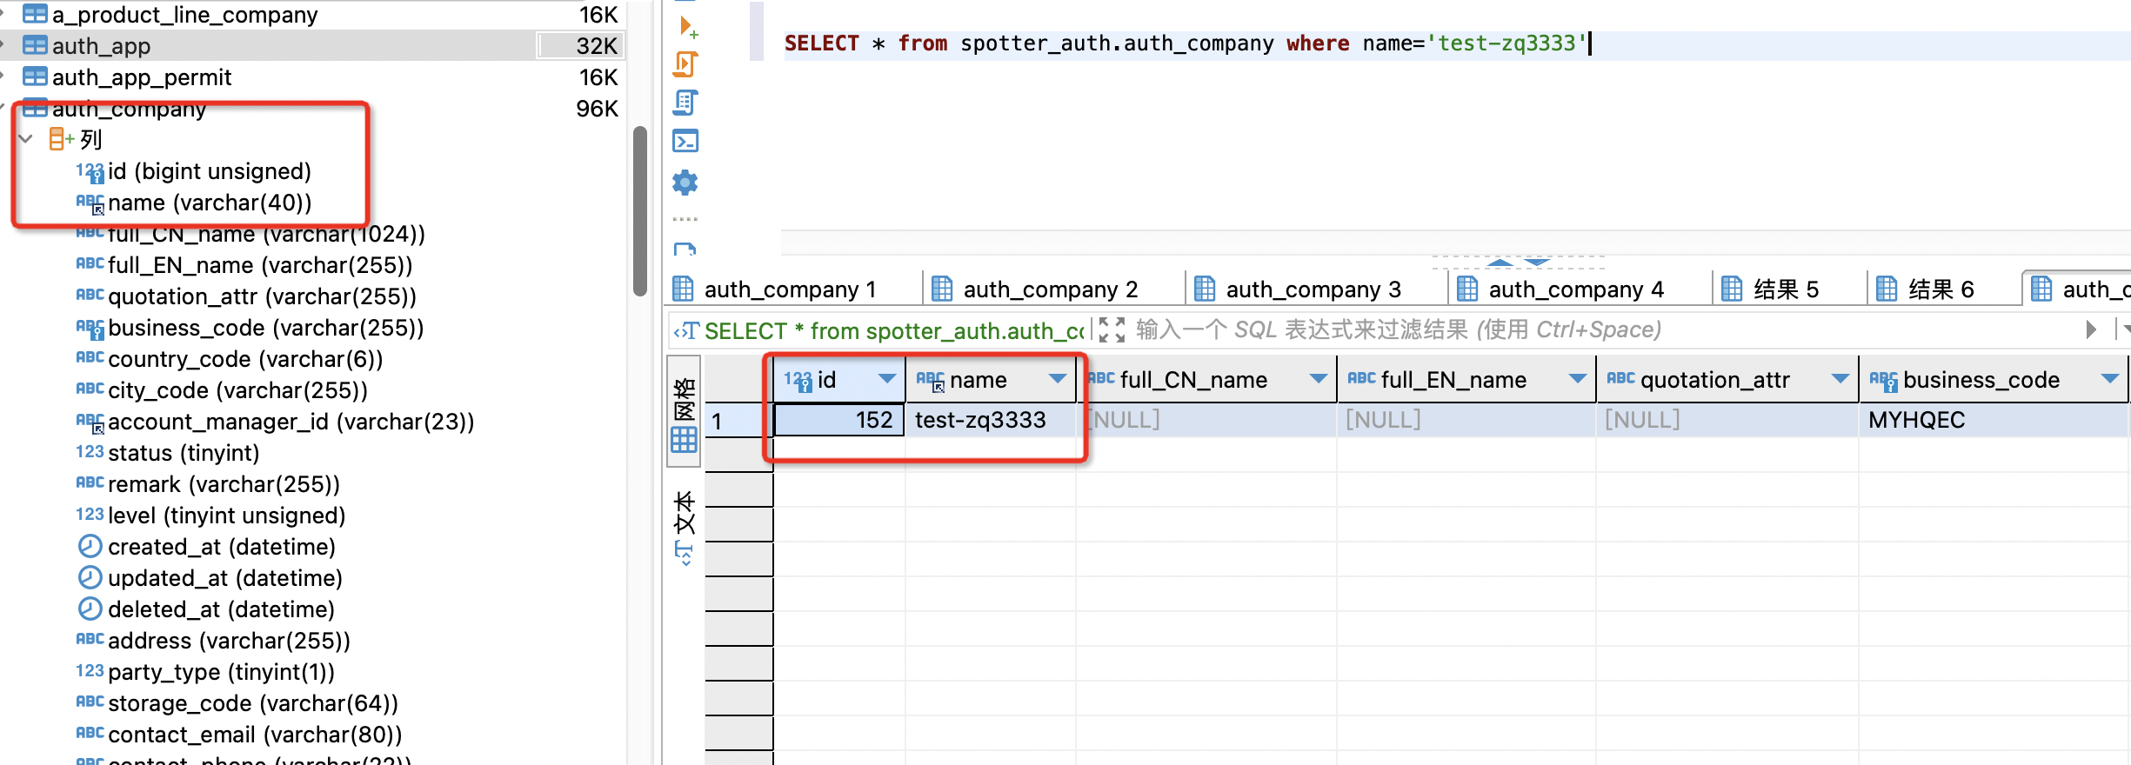The height and width of the screenshot is (765, 2131).
Task: Switch to the auth_company 2 tab
Action: pyautogui.click(x=1052, y=289)
